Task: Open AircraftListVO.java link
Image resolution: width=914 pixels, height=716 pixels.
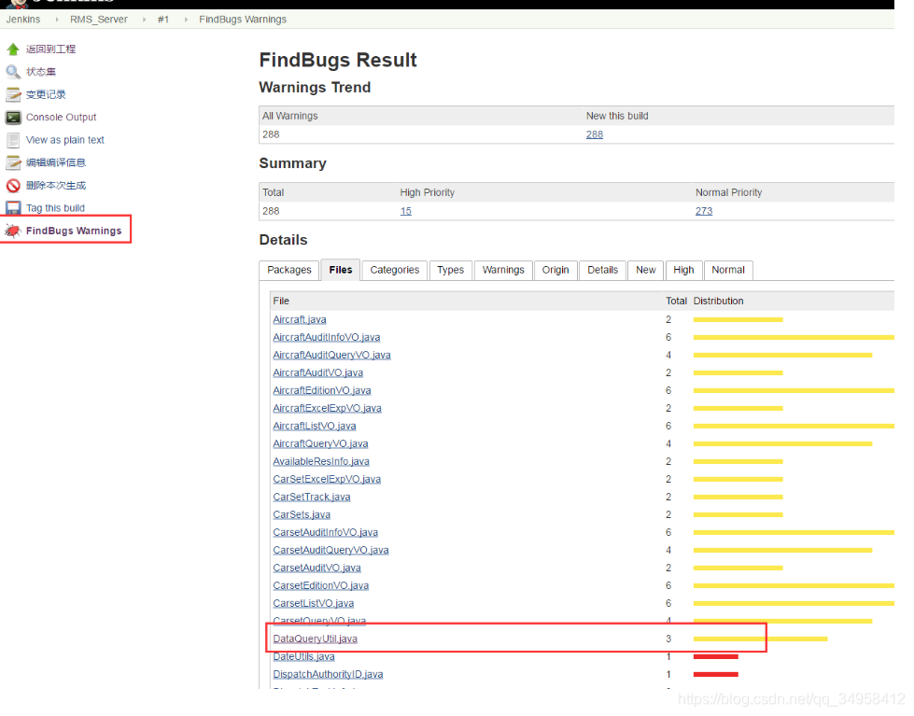Action: 315,427
